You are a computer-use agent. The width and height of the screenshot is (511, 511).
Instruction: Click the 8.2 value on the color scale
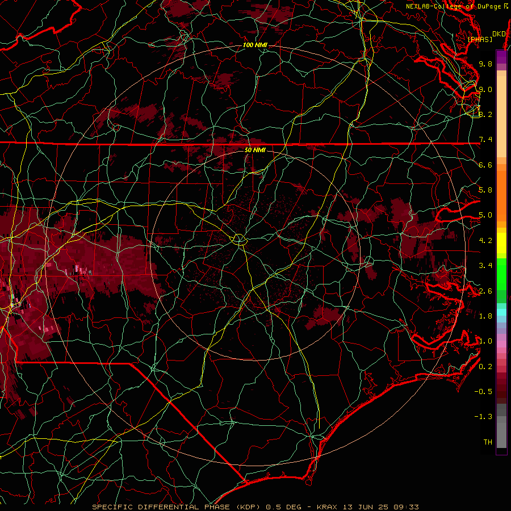point(485,114)
